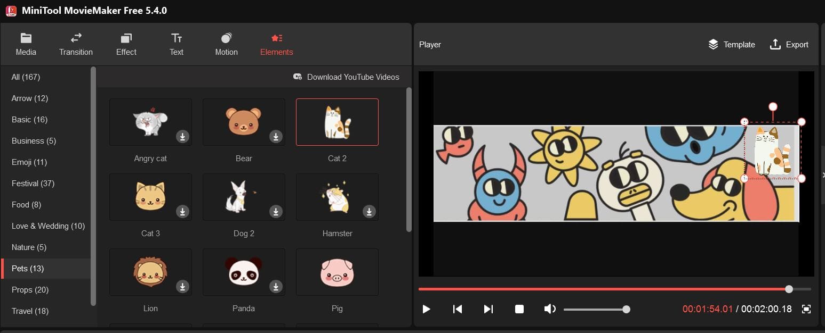Viewport: 825px width, 333px height.
Task: Choose the Dog 2 thumbnail
Action: pos(244,197)
